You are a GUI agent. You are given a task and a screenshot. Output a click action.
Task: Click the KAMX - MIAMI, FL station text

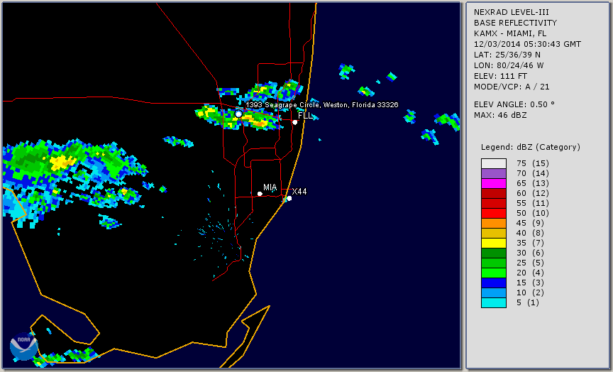510,33
